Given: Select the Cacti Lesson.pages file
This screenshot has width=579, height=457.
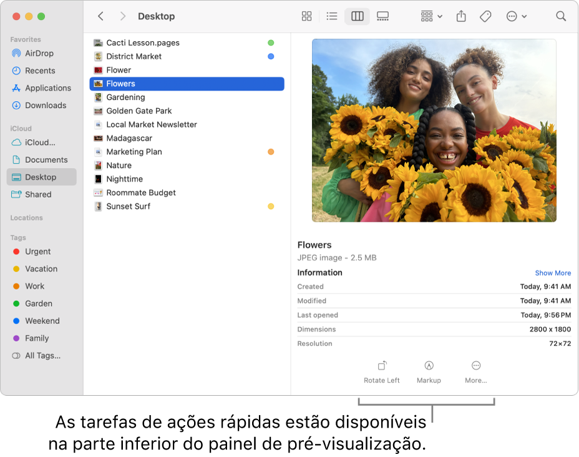Looking at the screenshot, I should click(x=187, y=43).
